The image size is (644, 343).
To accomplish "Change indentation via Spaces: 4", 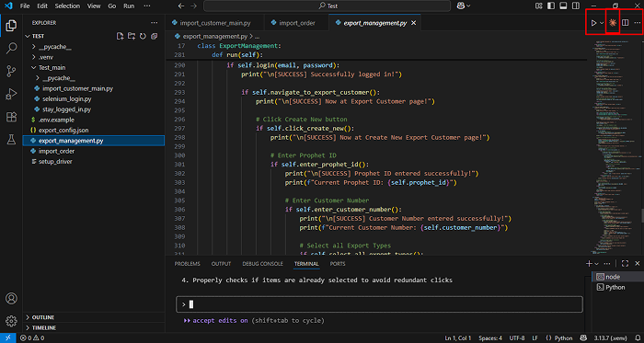I will 490,338.
